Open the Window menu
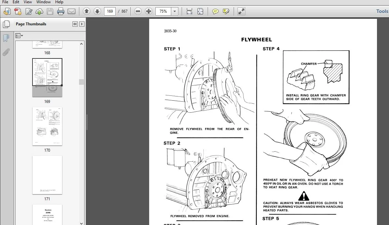Image resolution: width=389 pixels, height=225 pixels. [x=44, y=2]
